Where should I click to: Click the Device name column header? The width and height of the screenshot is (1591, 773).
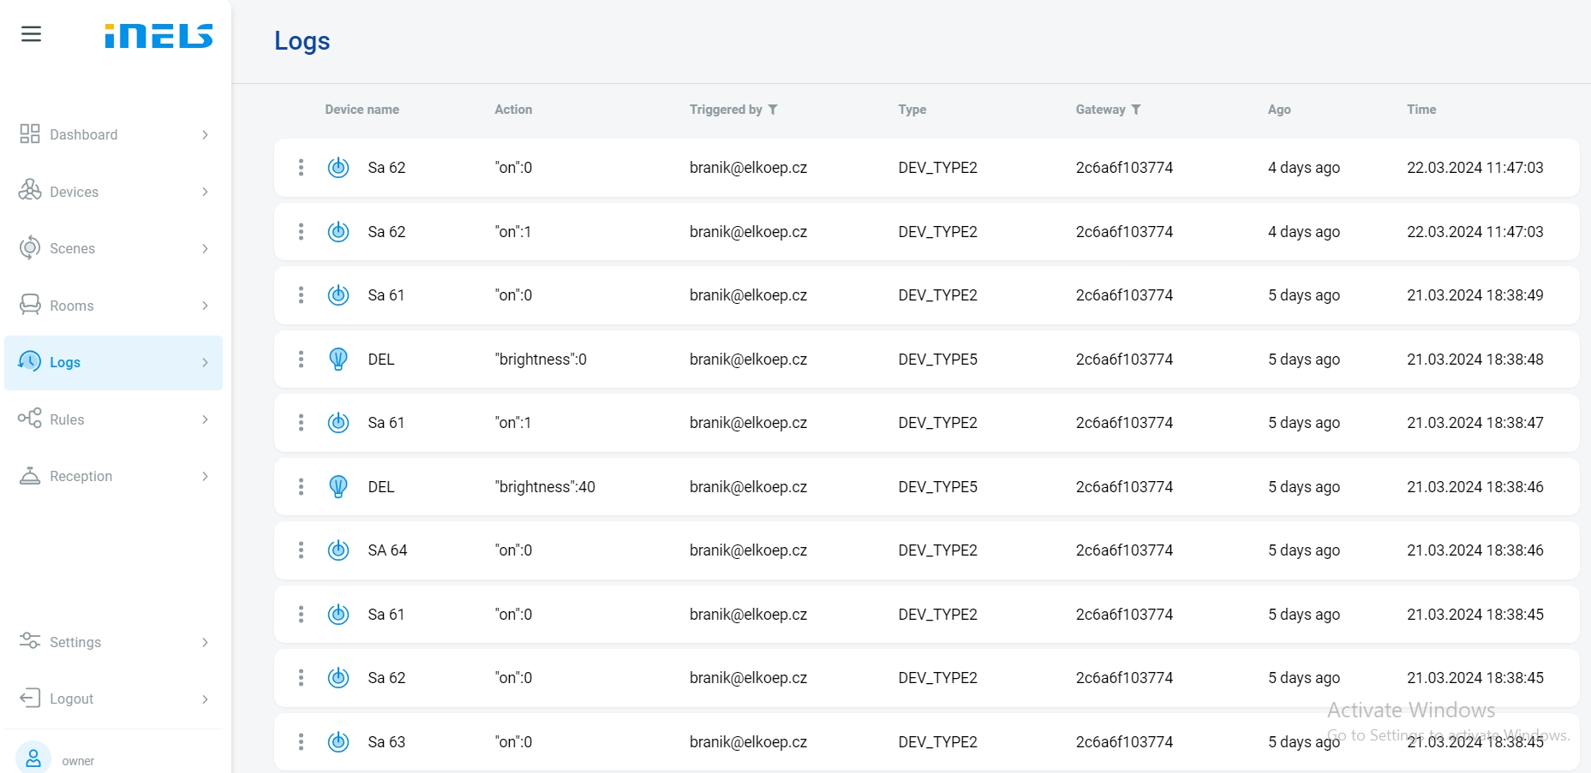(362, 110)
